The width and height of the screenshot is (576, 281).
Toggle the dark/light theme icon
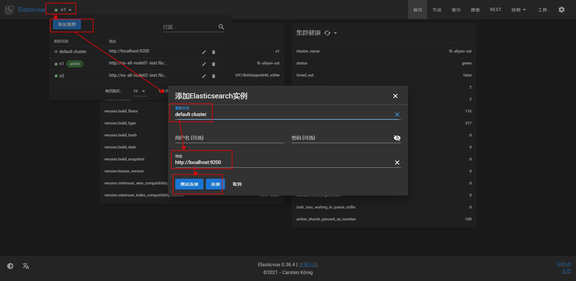coord(10,266)
